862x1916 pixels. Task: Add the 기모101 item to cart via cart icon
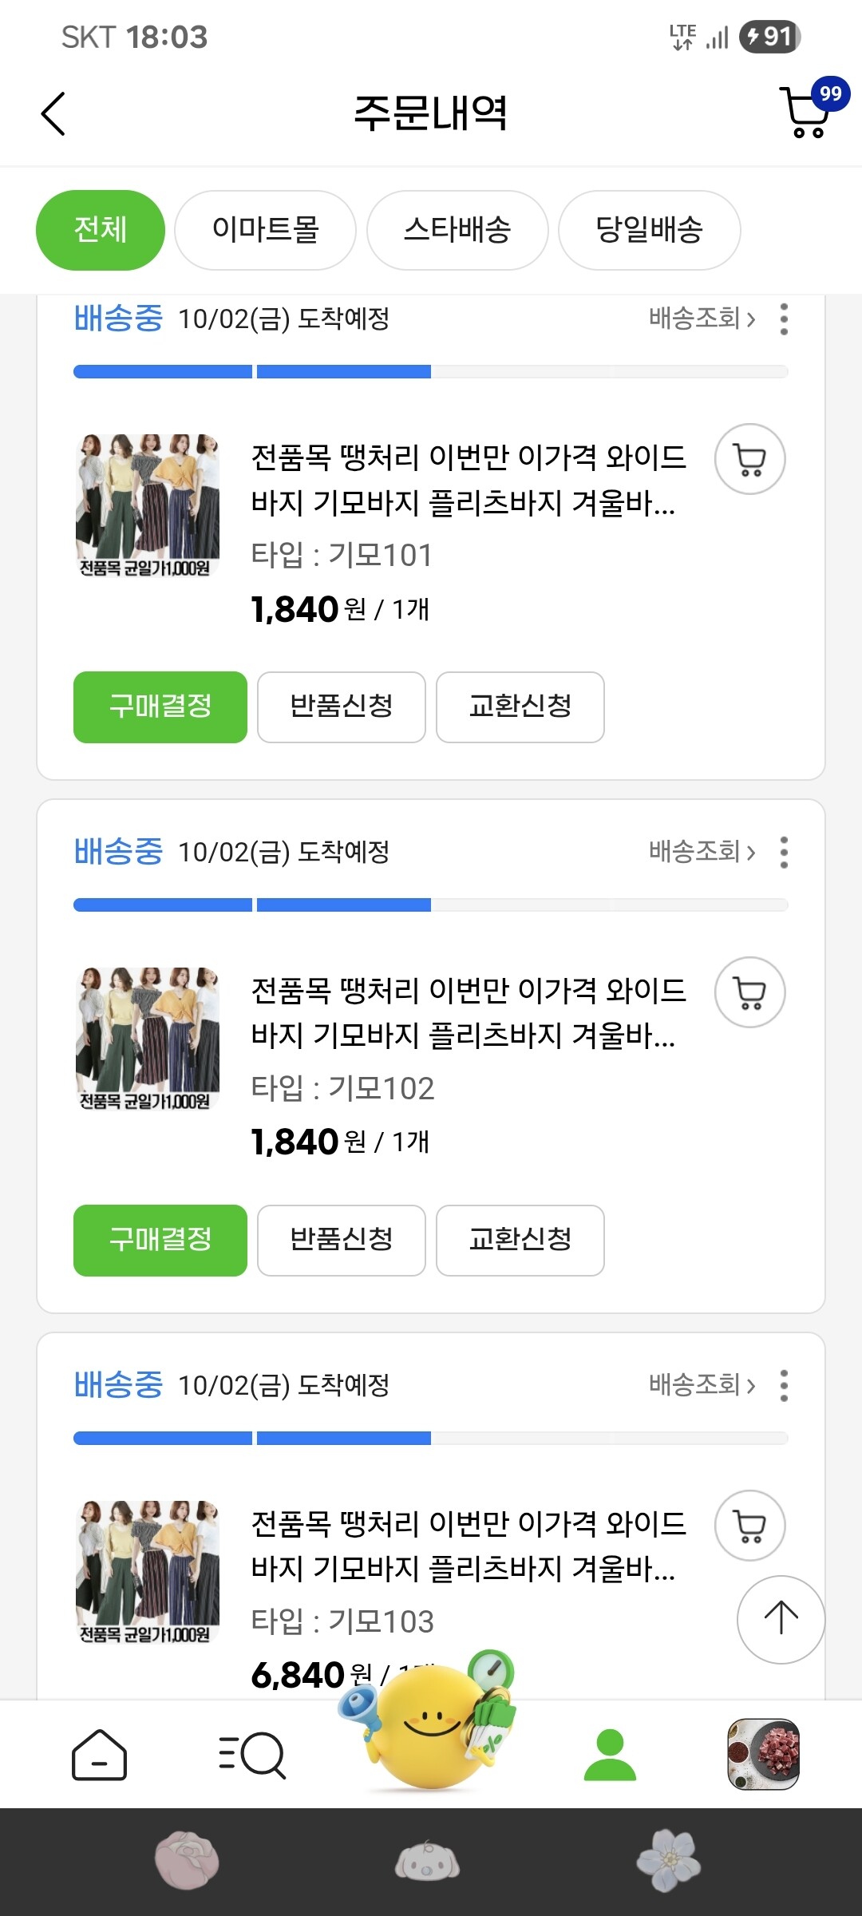[x=749, y=459]
